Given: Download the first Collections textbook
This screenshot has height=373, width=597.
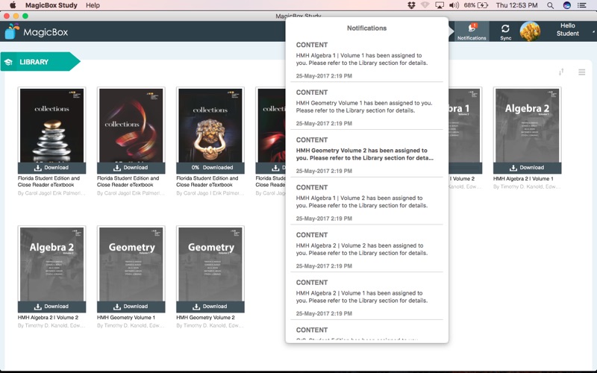Looking at the screenshot, I should (x=51, y=167).
